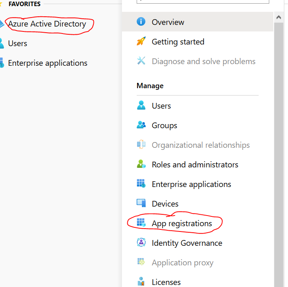288x287 pixels.
Task: Click the Roles and administrators icon
Action: point(141,165)
